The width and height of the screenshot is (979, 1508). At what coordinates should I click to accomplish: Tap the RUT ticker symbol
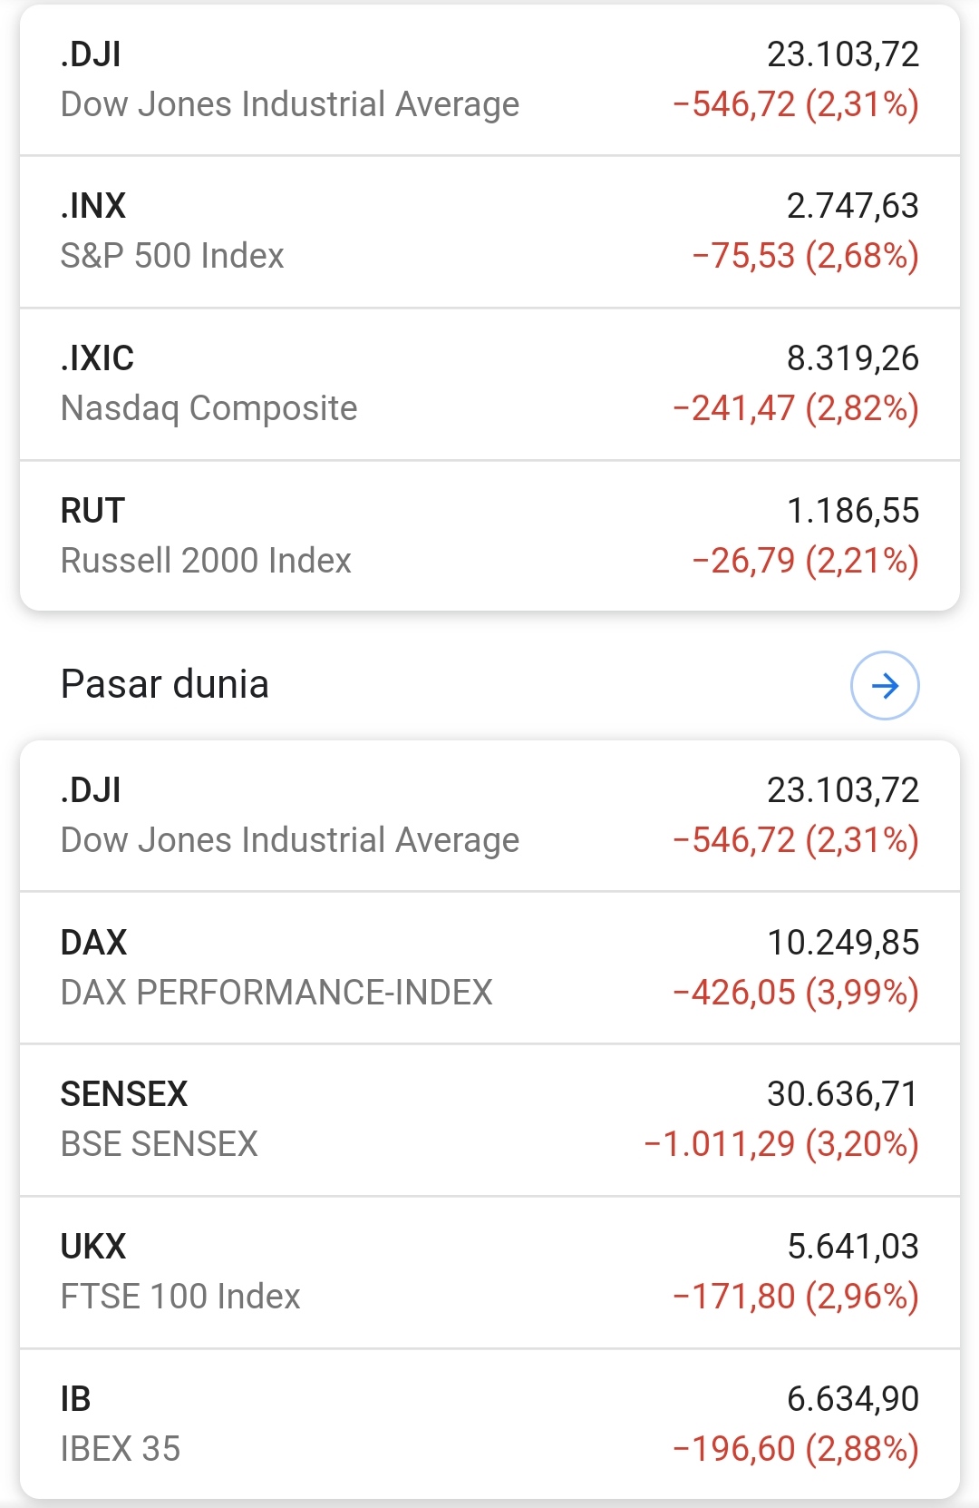92,511
